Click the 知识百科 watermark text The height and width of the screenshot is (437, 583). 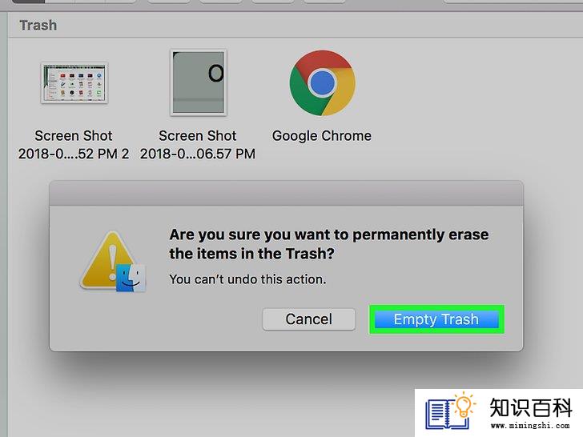[531, 407]
